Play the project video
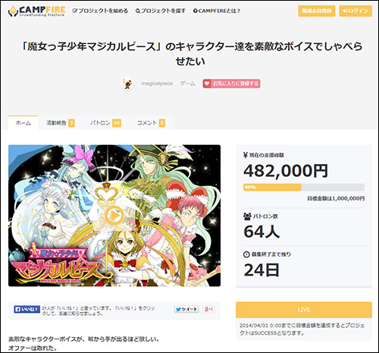 114,216
